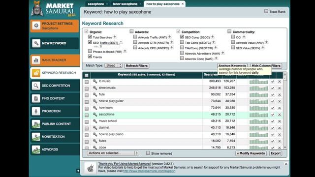This screenshot has height=177, width=315.
Task: Expand Adwords Traffic (AWT) filter options
Action: click(170, 37)
